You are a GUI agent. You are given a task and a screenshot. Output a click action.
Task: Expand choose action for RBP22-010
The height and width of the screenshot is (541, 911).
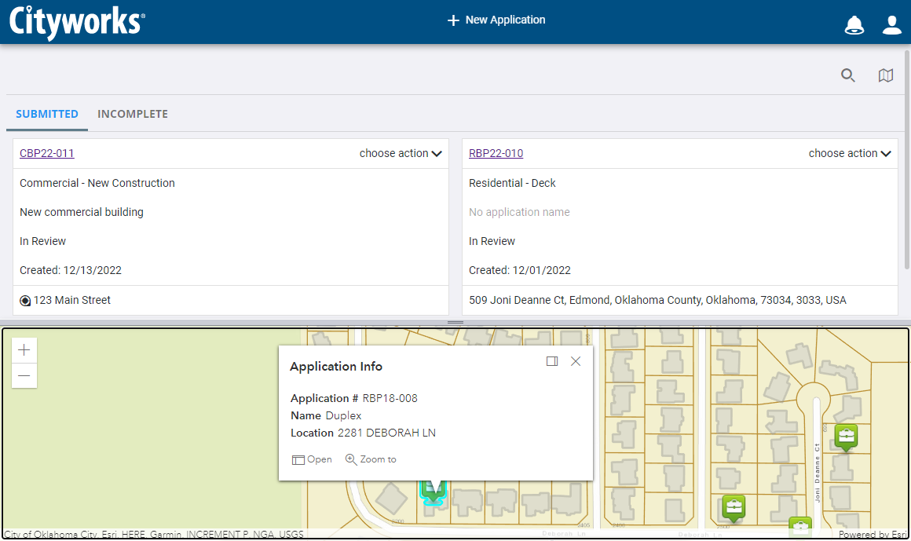(850, 153)
